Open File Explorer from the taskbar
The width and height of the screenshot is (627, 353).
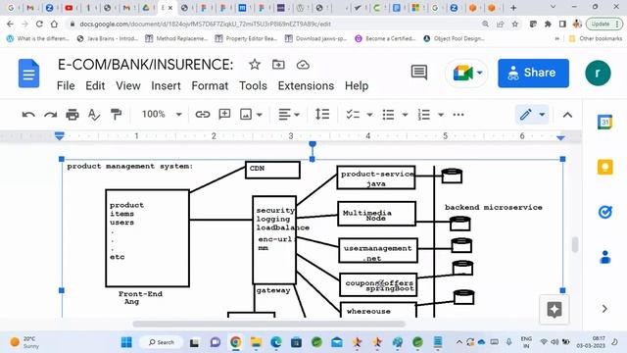(256, 342)
